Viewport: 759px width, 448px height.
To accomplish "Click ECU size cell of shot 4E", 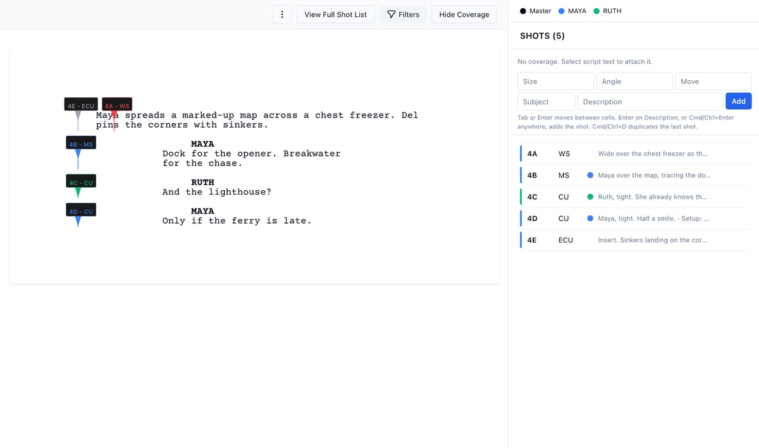I will tap(566, 240).
